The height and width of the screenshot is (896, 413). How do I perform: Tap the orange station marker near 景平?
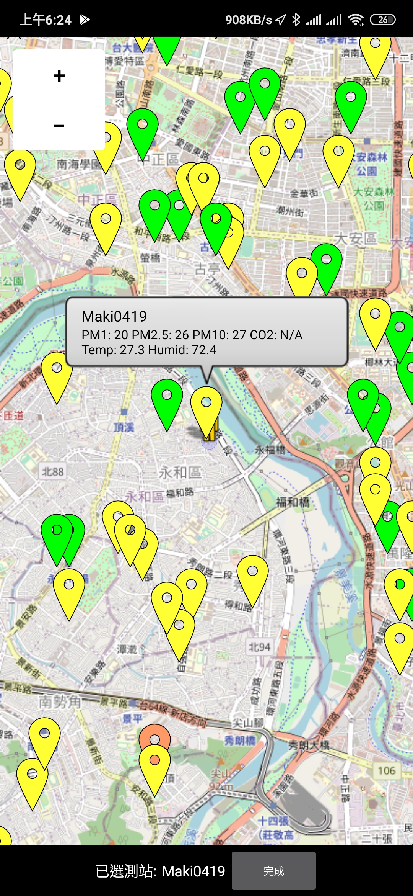click(x=154, y=734)
